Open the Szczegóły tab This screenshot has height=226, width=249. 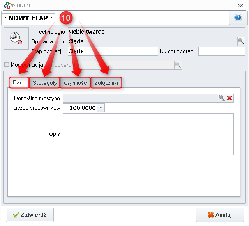tap(45, 83)
